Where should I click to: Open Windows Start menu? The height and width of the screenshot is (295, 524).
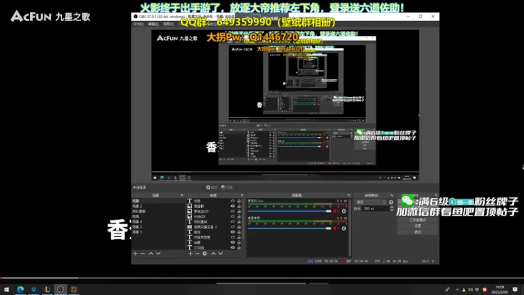7,289
